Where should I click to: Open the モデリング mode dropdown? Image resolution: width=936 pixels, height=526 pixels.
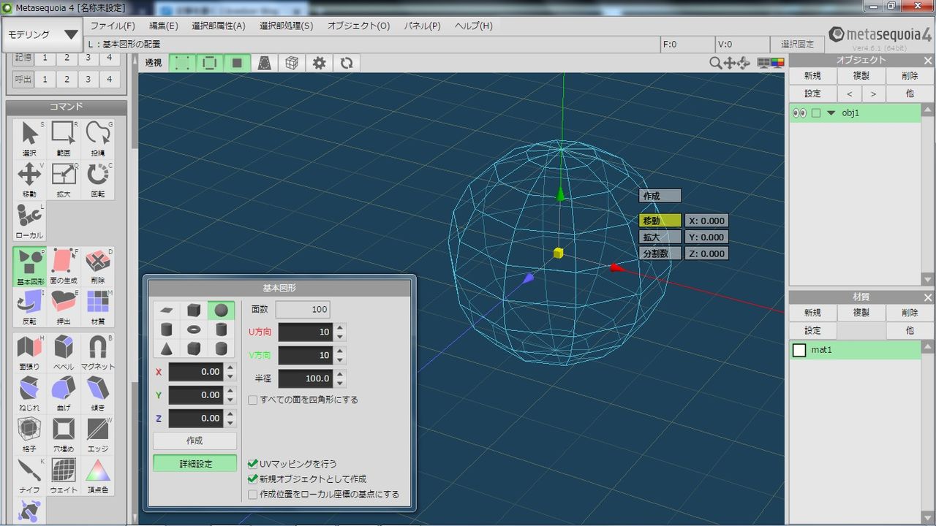(42, 34)
